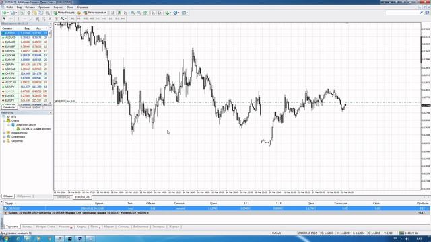
Task: Open the Сервис menu
Action: pyautogui.click(x=58, y=7)
